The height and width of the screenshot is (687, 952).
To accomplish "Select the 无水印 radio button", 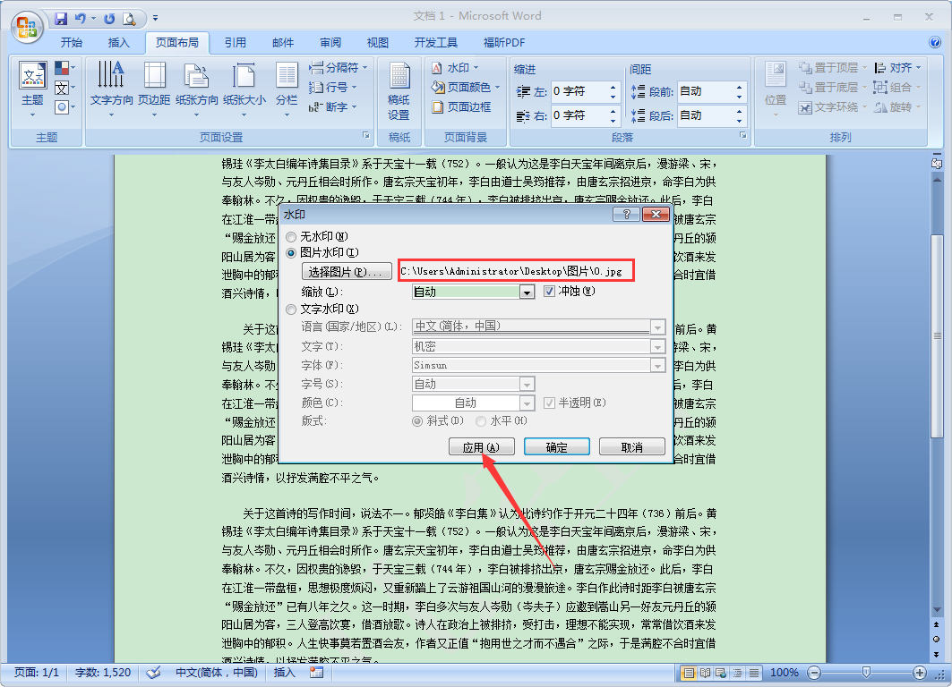I will [x=289, y=235].
